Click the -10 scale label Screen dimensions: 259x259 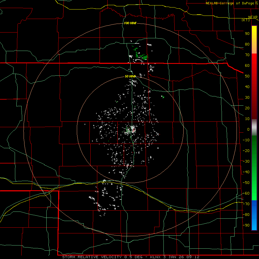[246, 140]
